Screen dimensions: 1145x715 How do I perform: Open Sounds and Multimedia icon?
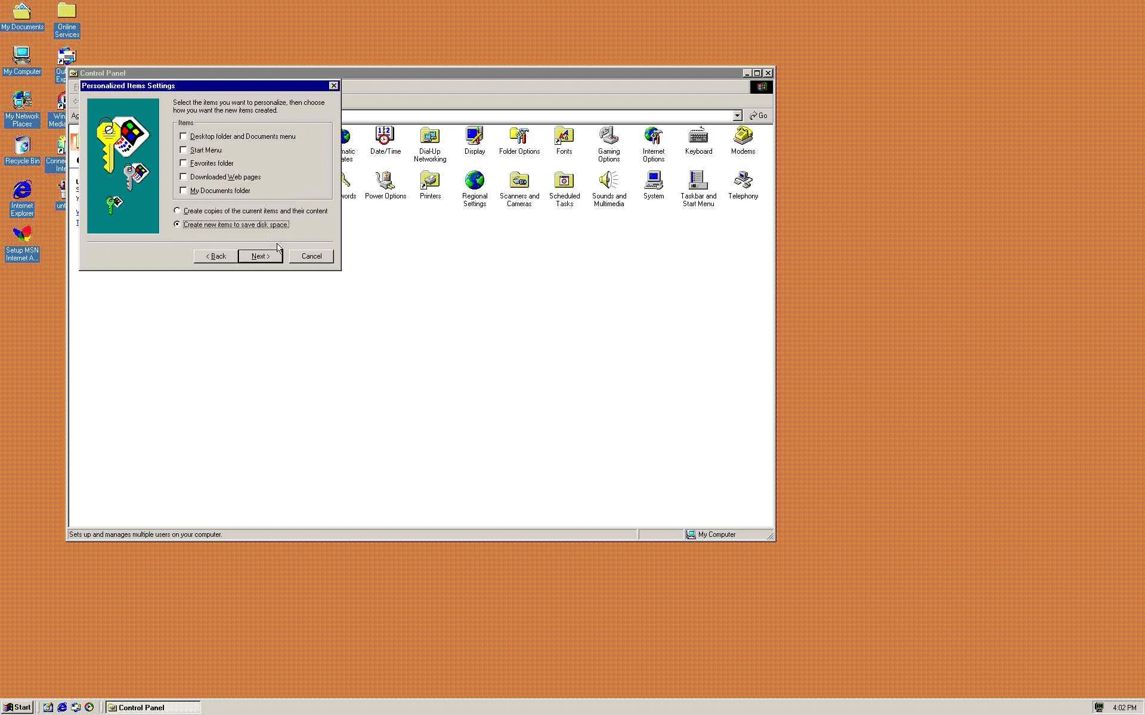(608, 181)
